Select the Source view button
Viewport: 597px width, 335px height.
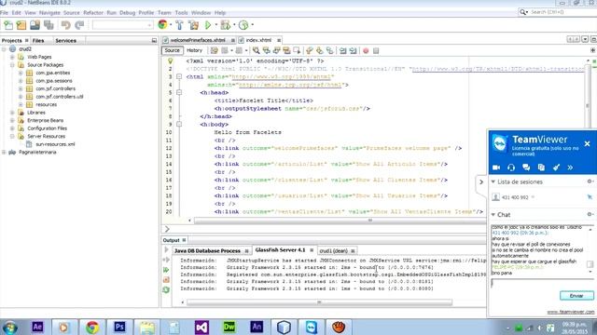click(172, 50)
